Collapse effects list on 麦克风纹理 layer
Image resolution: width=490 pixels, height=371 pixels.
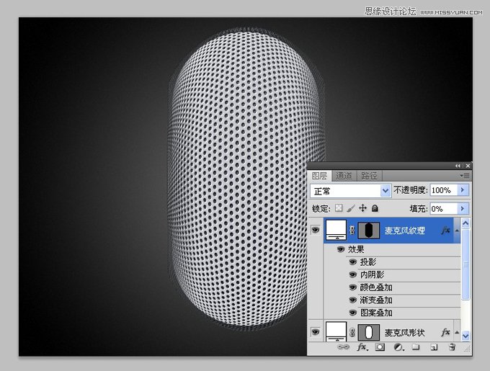point(457,231)
